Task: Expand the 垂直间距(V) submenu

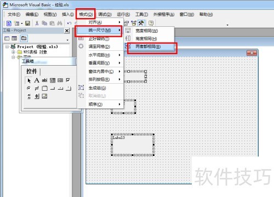Action: [100, 63]
